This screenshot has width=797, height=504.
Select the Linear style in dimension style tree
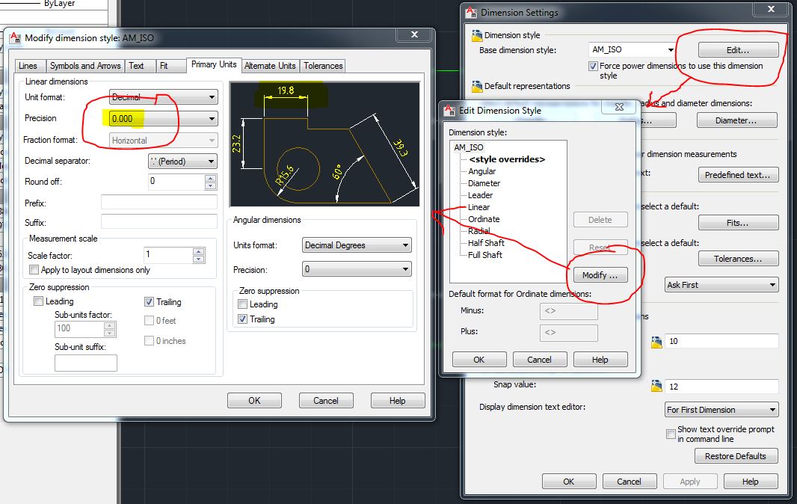(x=478, y=207)
